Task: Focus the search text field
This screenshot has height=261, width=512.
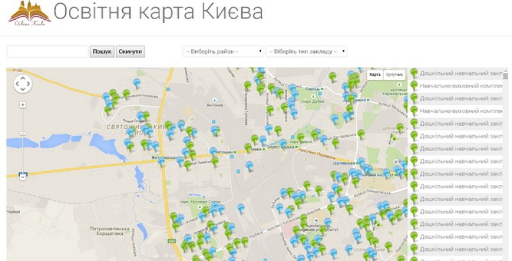Action: coord(47,52)
